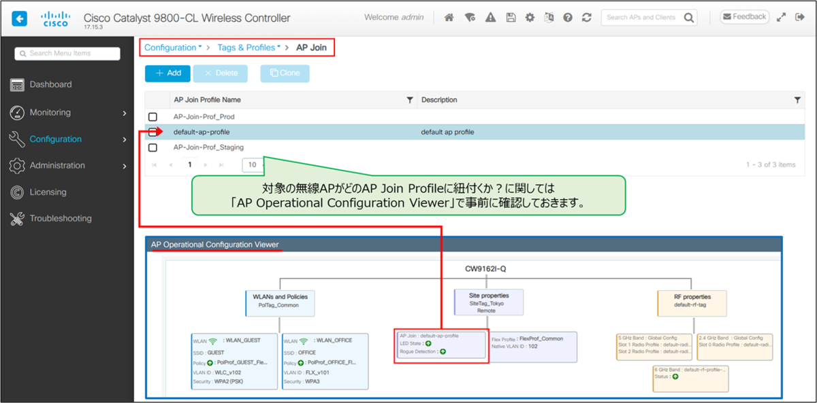817x403 pixels.
Task: Open the items-per-page 10 dropdown
Action: (x=253, y=164)
